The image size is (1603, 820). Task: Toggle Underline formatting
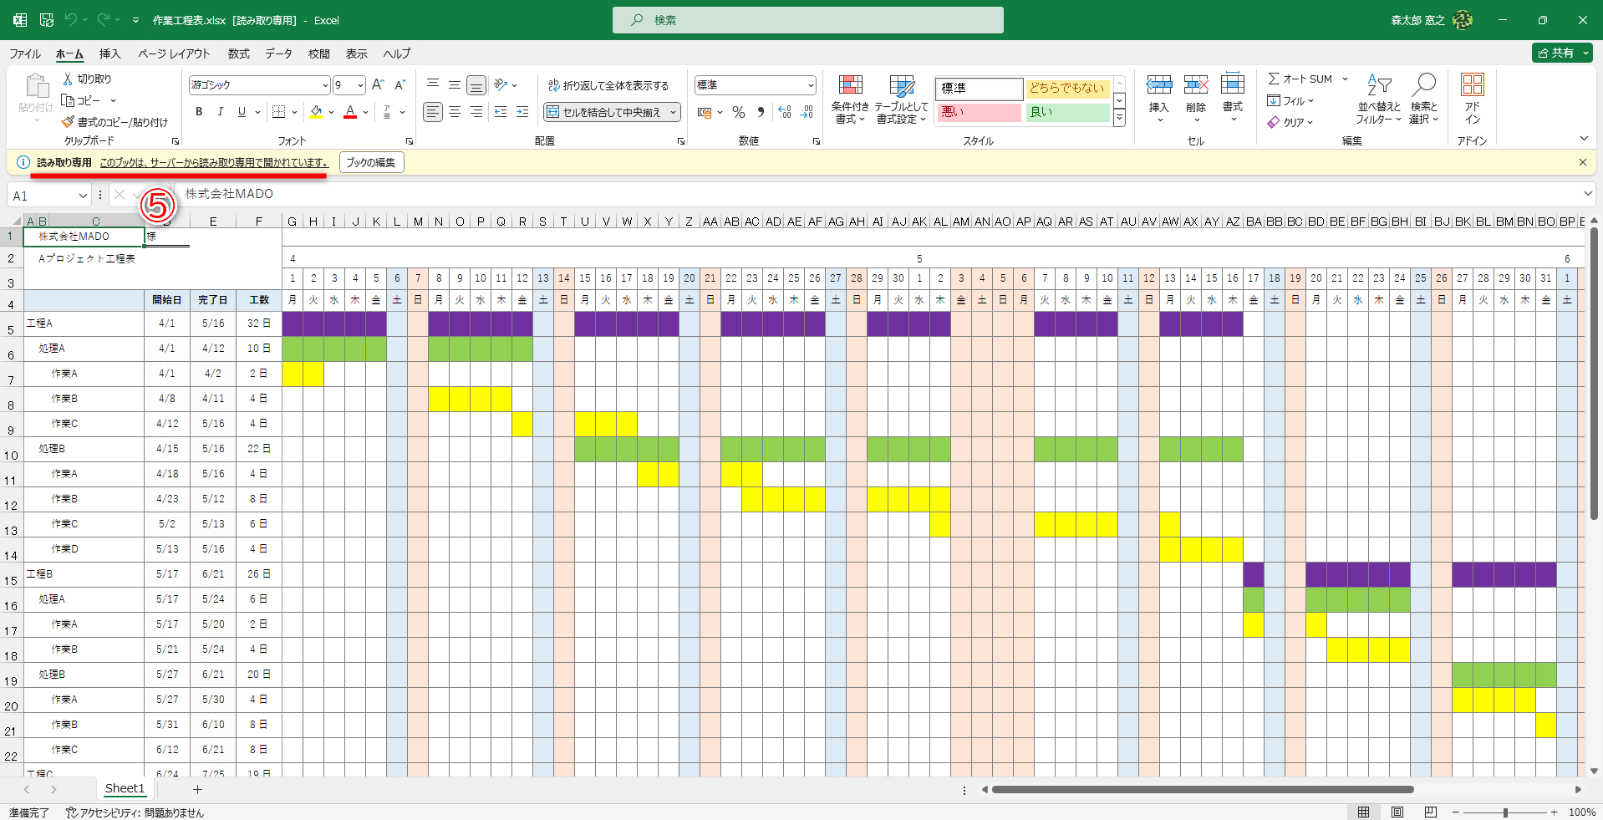click(x=242, y=112)
